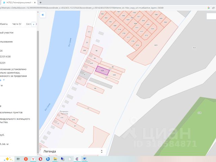Select the gray parcel 7
Screen dimensions: 216x162
pos(101,83)
